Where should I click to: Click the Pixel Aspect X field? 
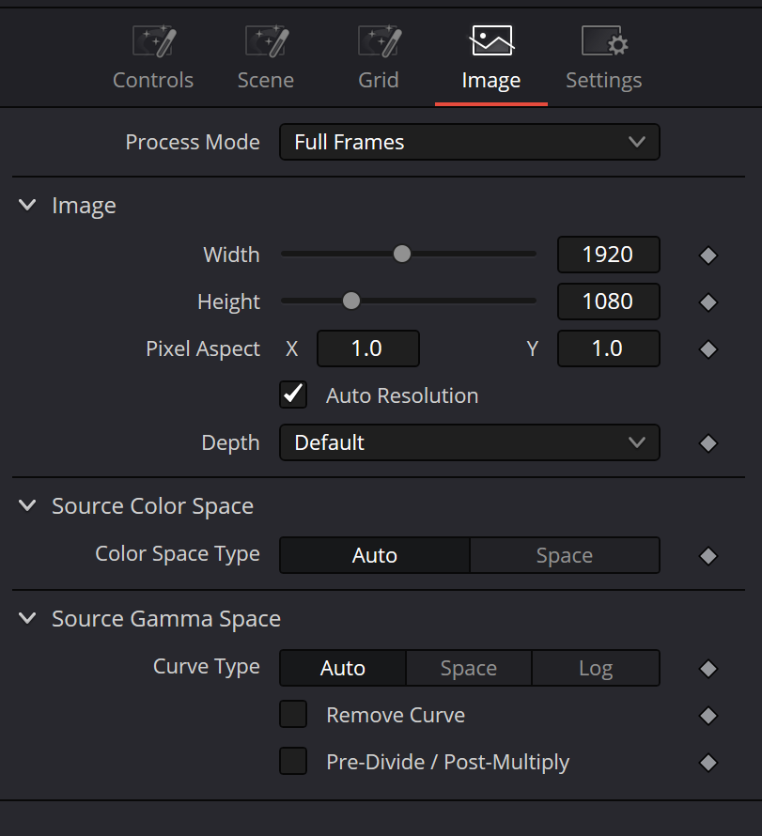368,348
